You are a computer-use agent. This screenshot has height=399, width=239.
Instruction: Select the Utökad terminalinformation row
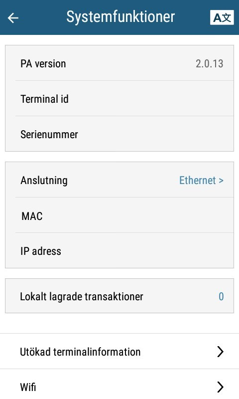(119, 351)
